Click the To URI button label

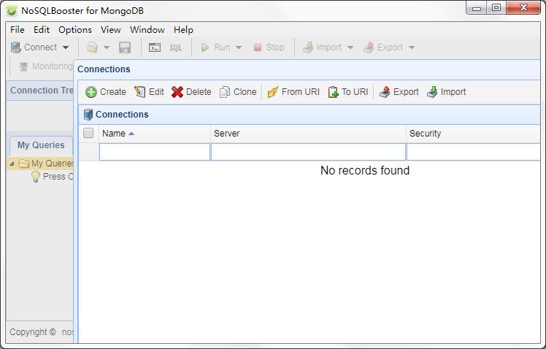point(355,92)
